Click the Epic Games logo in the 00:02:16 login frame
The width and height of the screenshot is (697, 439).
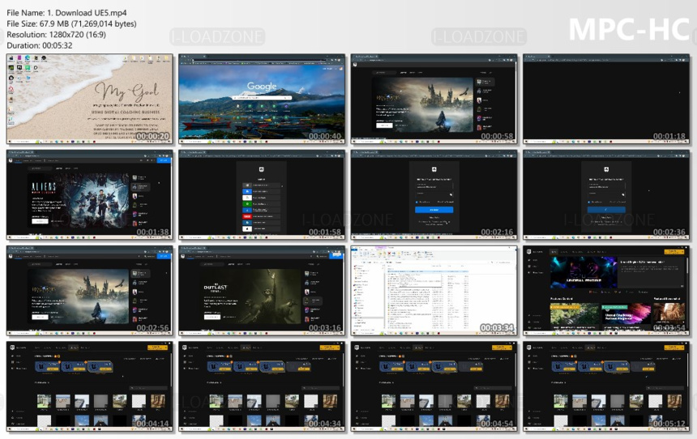(x=434, y=169)
